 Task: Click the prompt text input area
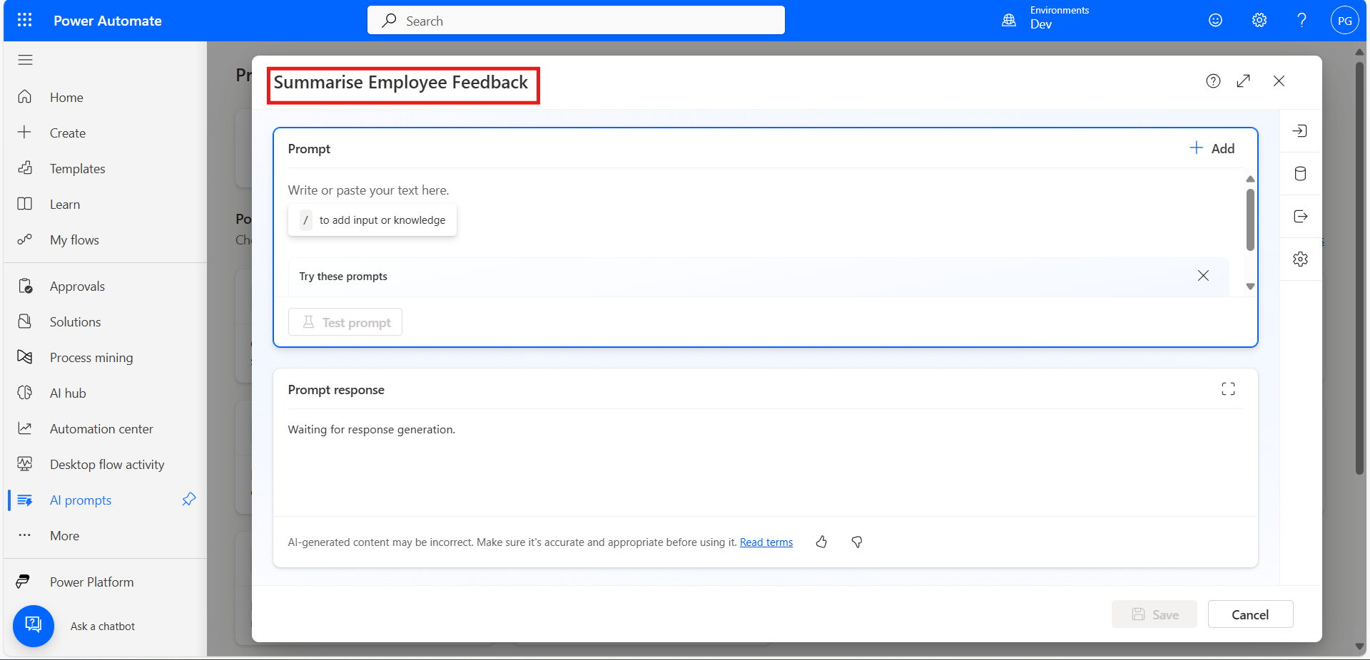coord(642,190)
